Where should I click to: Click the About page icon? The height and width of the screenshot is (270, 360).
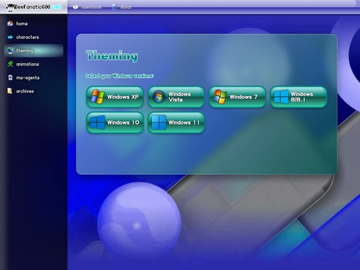(115, 7)
